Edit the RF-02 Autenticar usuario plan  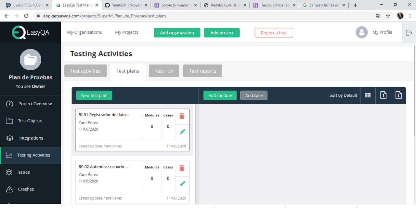pos(182,184)
